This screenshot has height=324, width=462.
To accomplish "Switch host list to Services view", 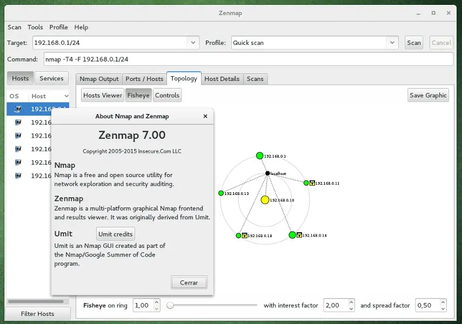I will click(x=51, y=78).
